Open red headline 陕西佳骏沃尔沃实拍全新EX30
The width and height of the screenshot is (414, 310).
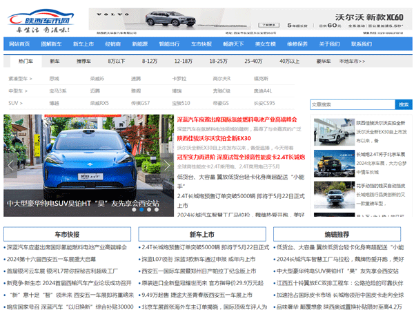point(214,138)
